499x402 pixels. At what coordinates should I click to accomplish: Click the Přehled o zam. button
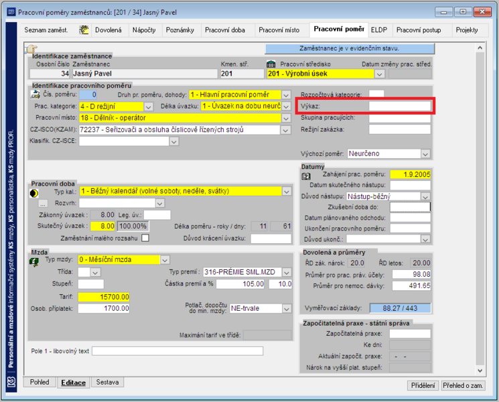pos(463,386)
